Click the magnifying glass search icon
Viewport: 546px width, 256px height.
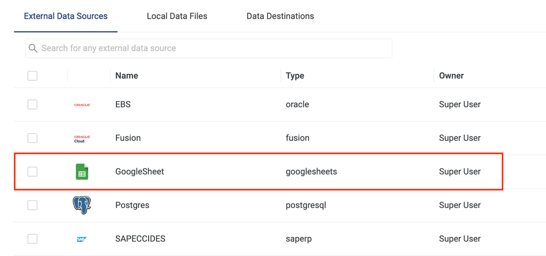pyautogui.click(x=33, y=48)
